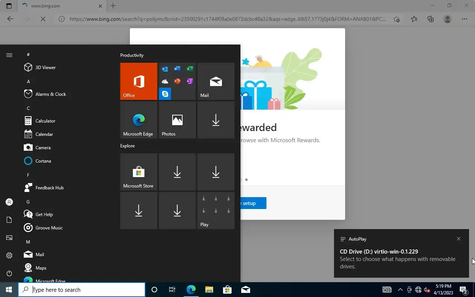Open Task View from taskbar
This screenshot has width=475, height=297.
click(172, 290)
